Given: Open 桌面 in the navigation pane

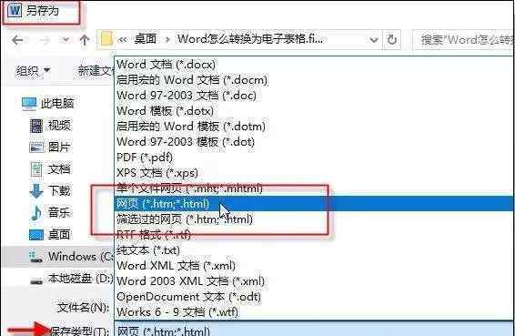Looking at the screenshot, I should coord(59,234).
